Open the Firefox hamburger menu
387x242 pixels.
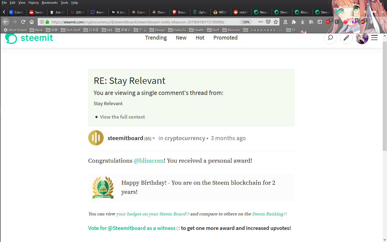tap(382, 22)
